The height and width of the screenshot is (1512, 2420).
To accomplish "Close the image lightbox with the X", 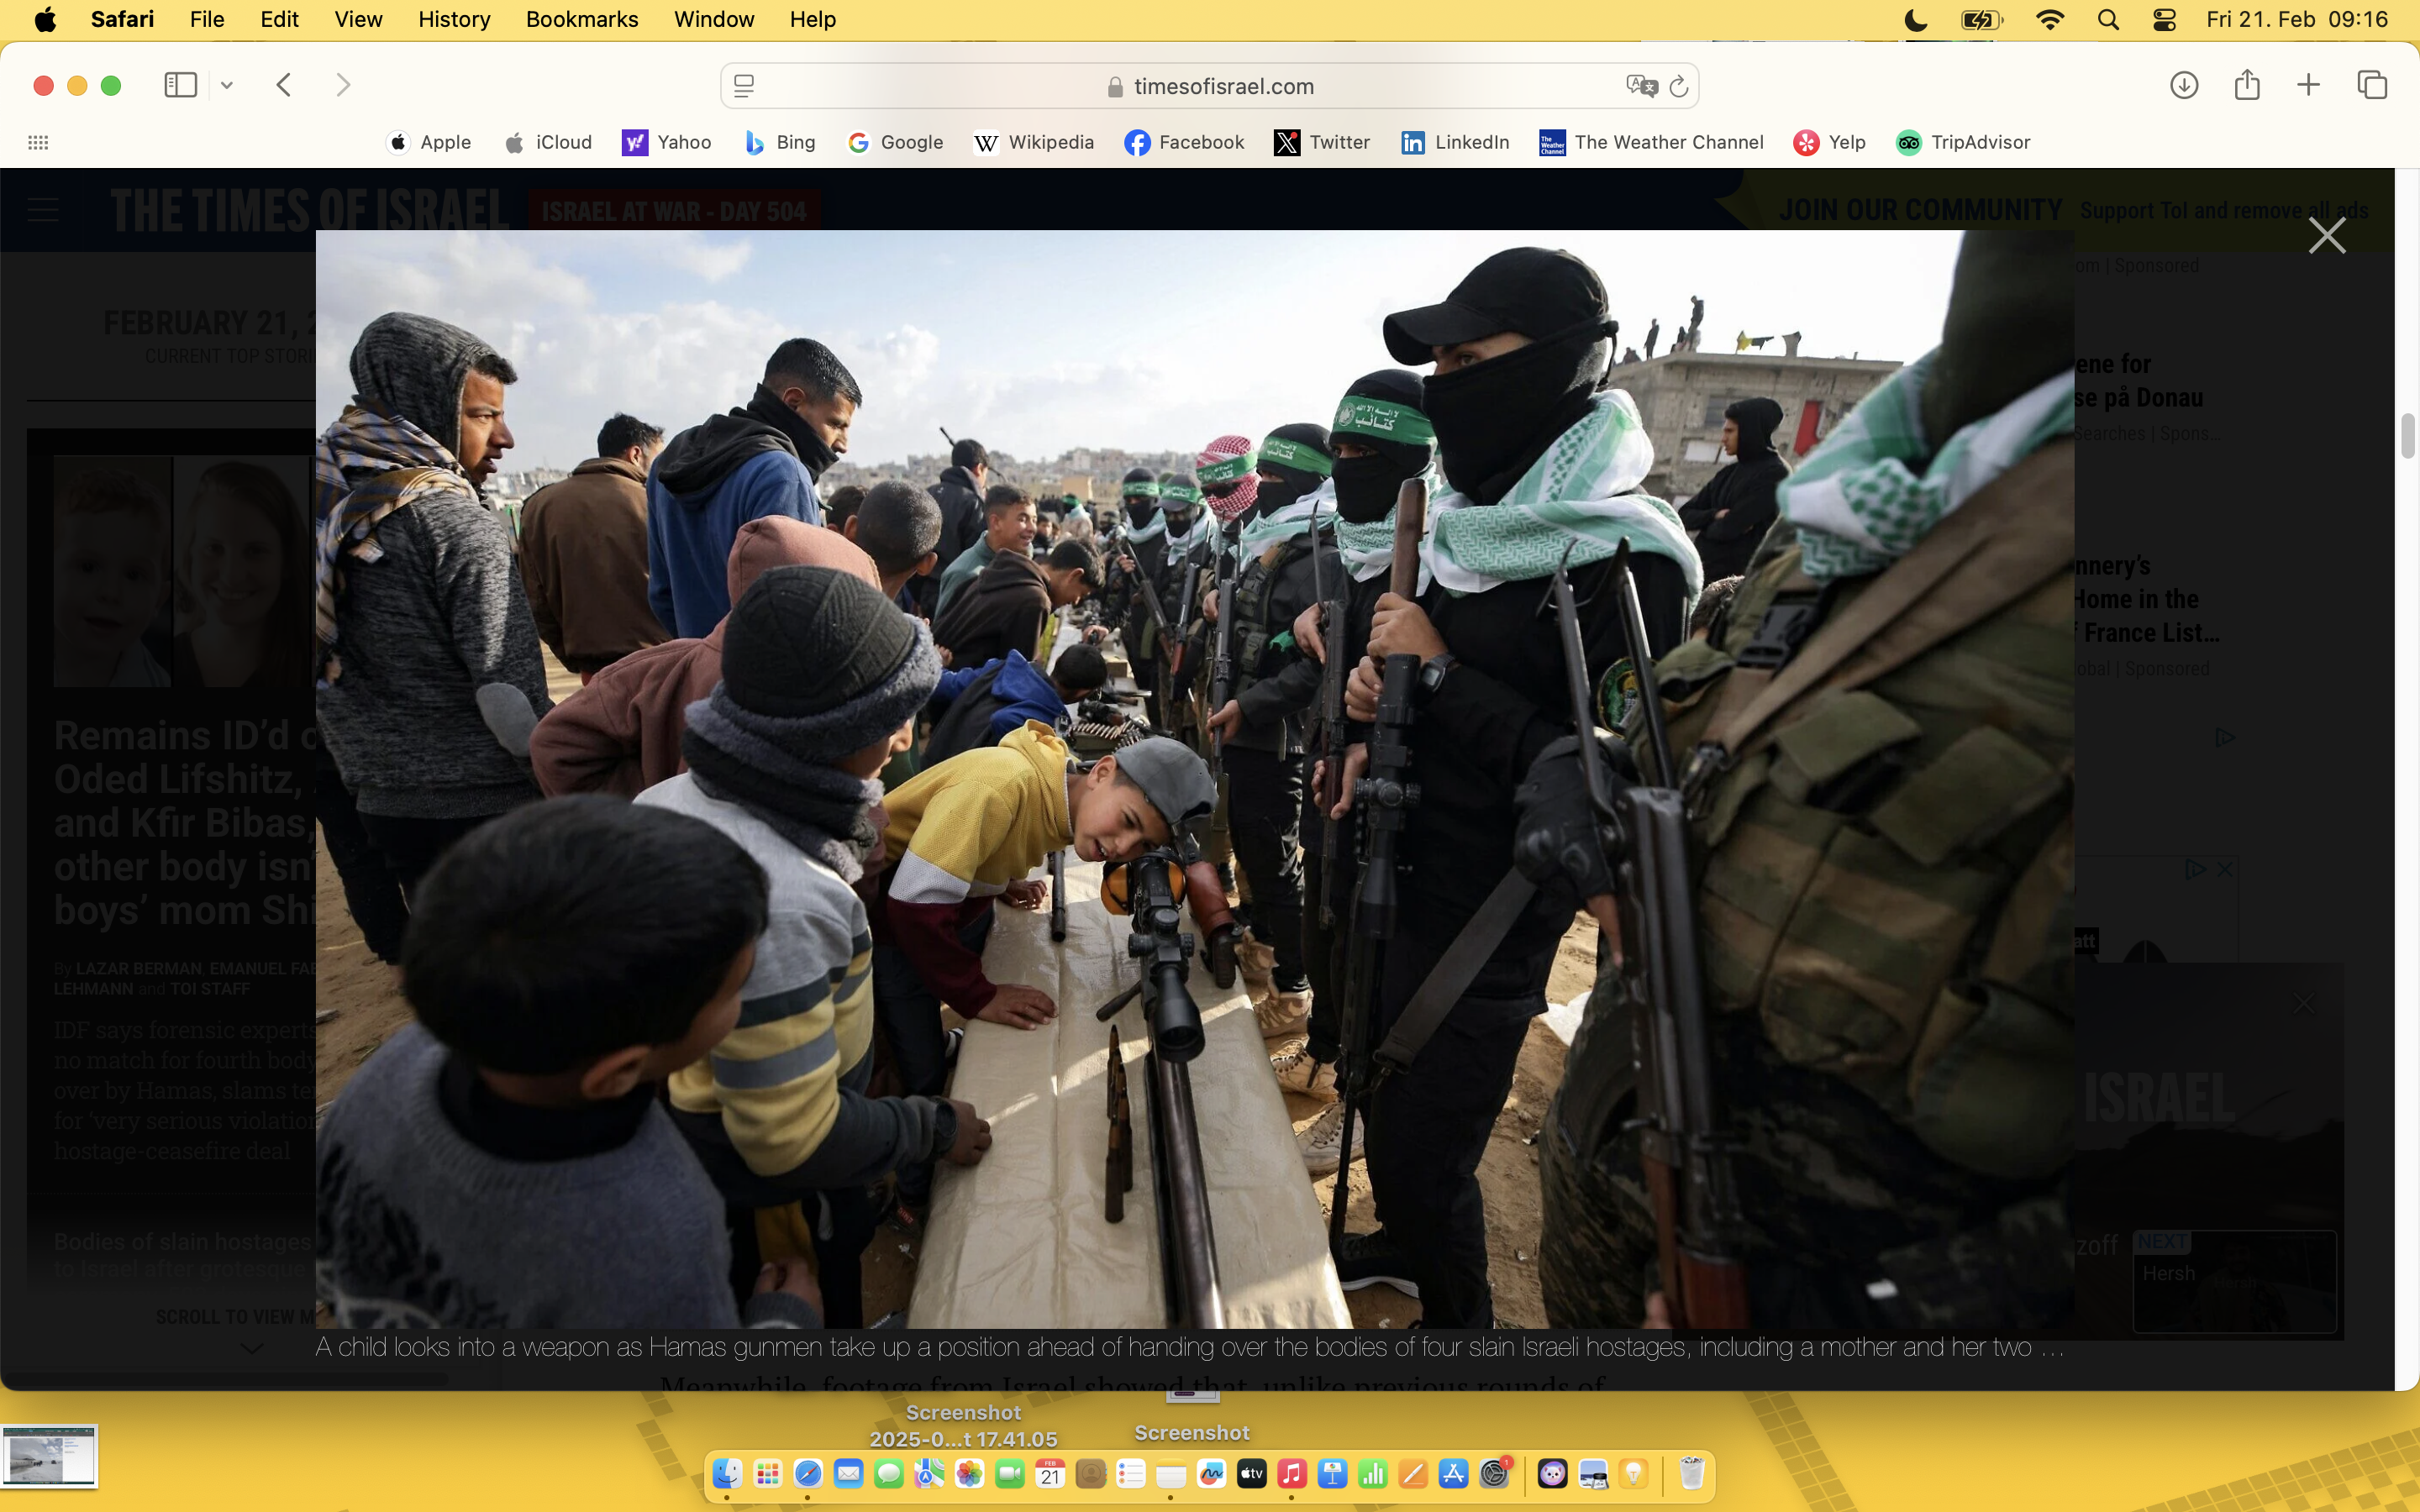I will 2326,236.
